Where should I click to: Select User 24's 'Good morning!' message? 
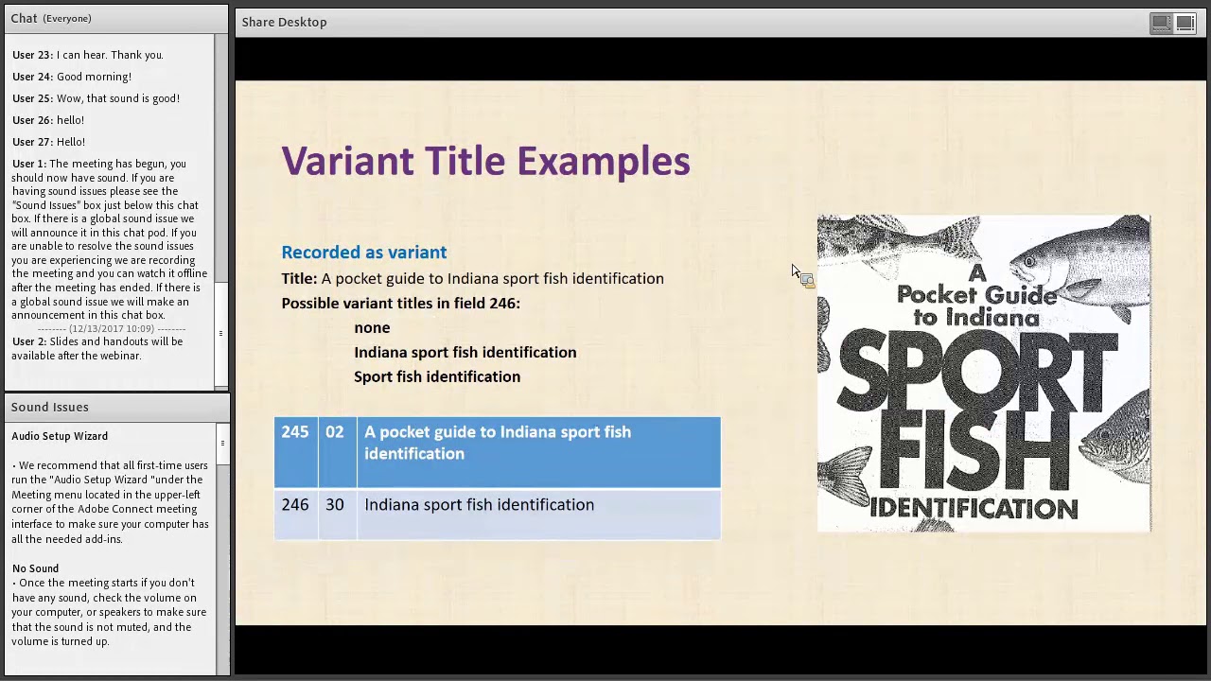(72, 77)
